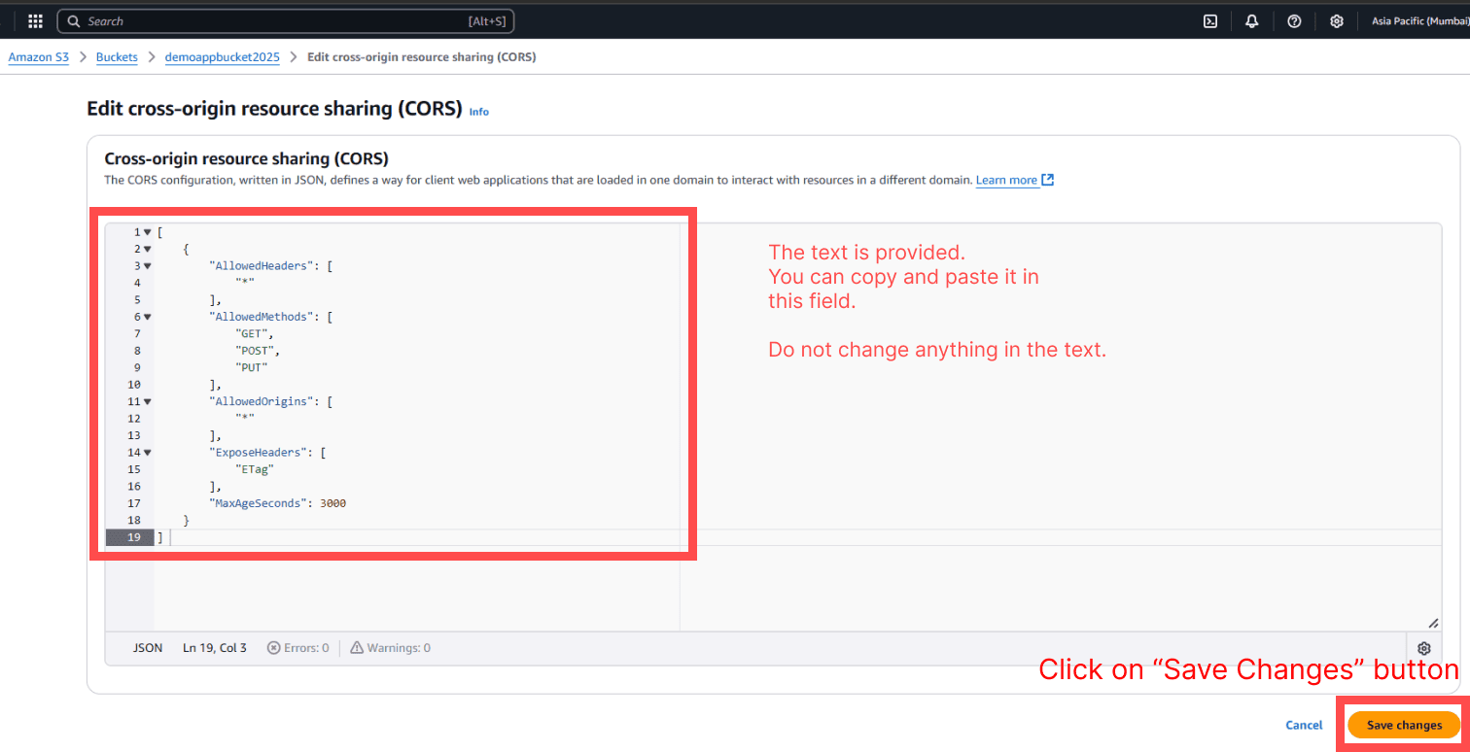Collapse the AllowedOrigins fold arrow on line 11
This screenshot has width=1470, height=752.
[148, 401]
